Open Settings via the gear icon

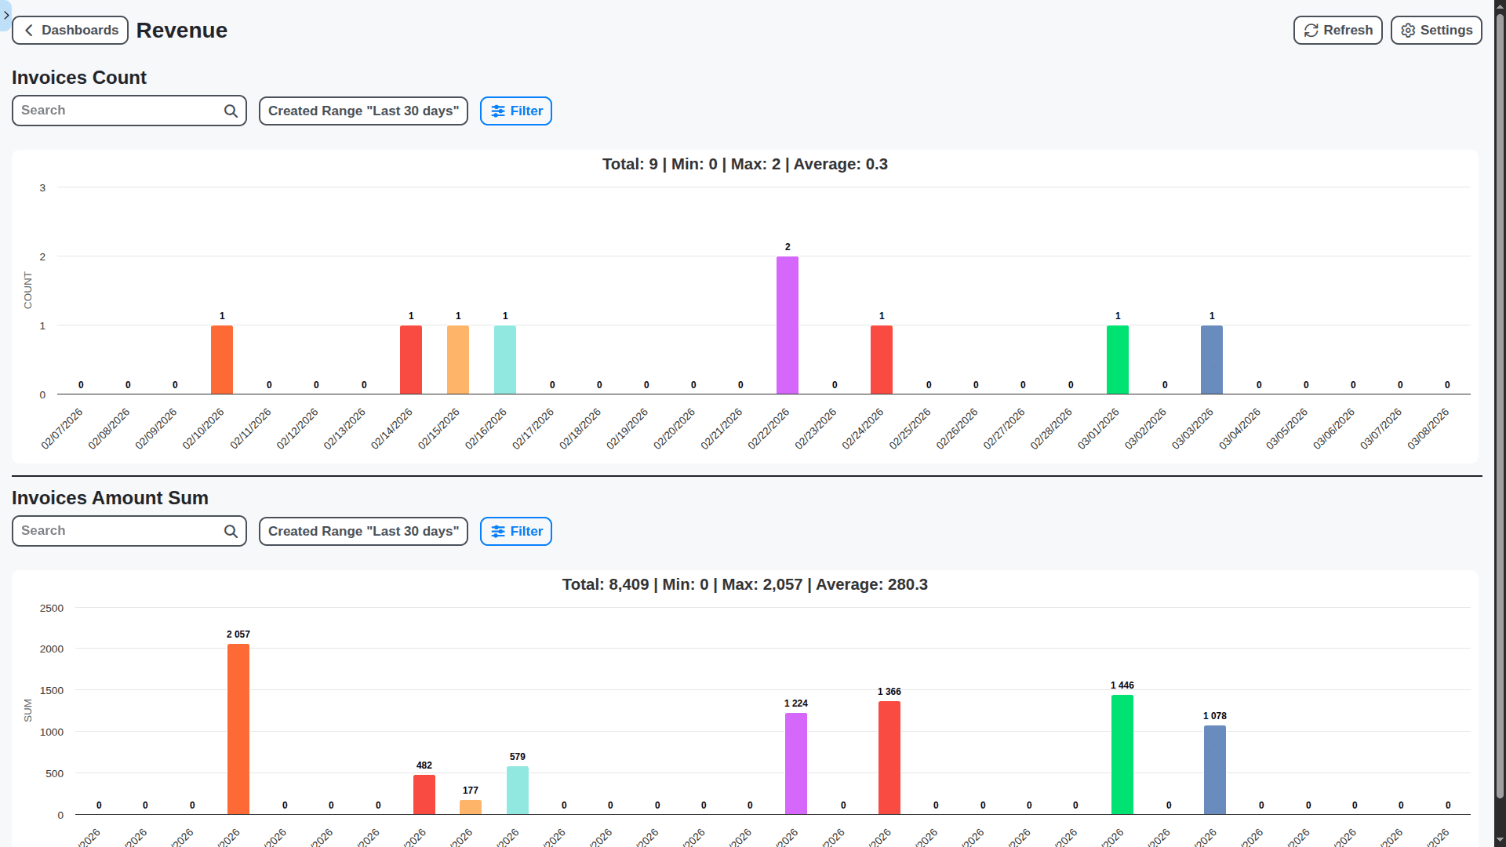click(1410, 30)
